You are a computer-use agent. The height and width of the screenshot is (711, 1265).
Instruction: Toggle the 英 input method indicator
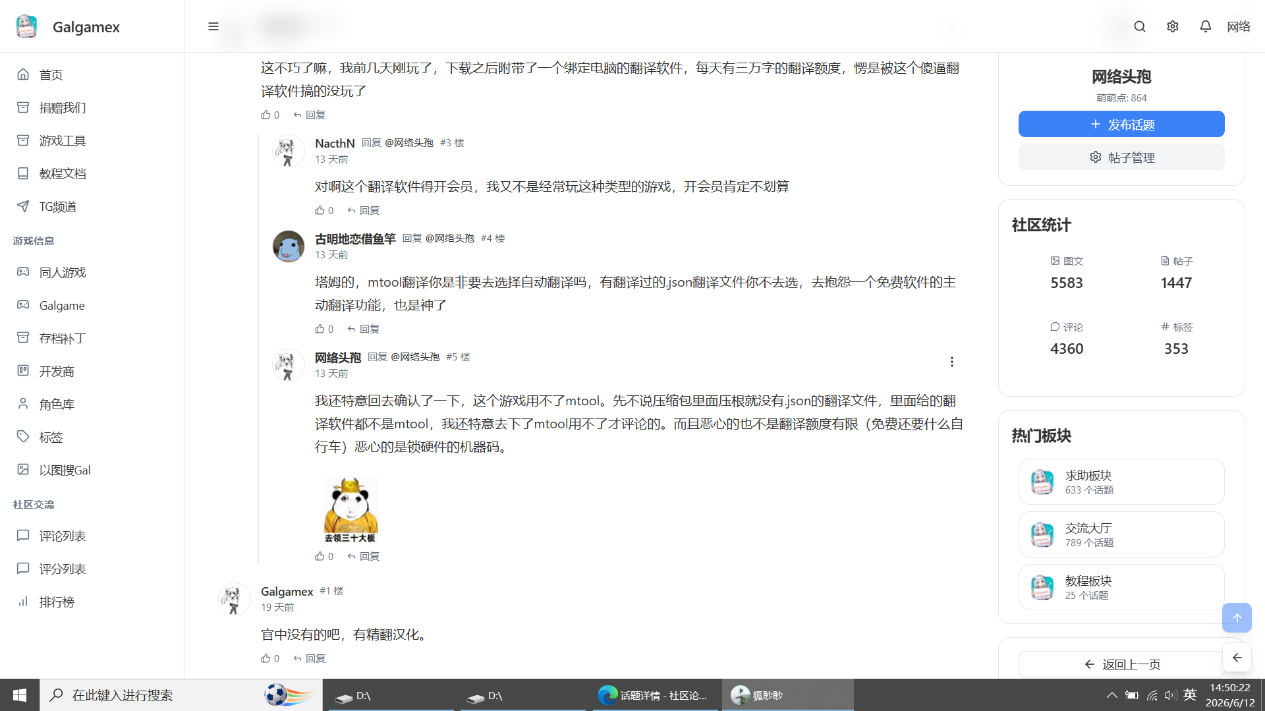[x=1190, y=695]
